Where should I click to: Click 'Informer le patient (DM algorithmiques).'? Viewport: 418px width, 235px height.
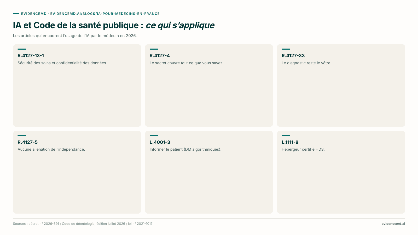[x=185, y=149]
